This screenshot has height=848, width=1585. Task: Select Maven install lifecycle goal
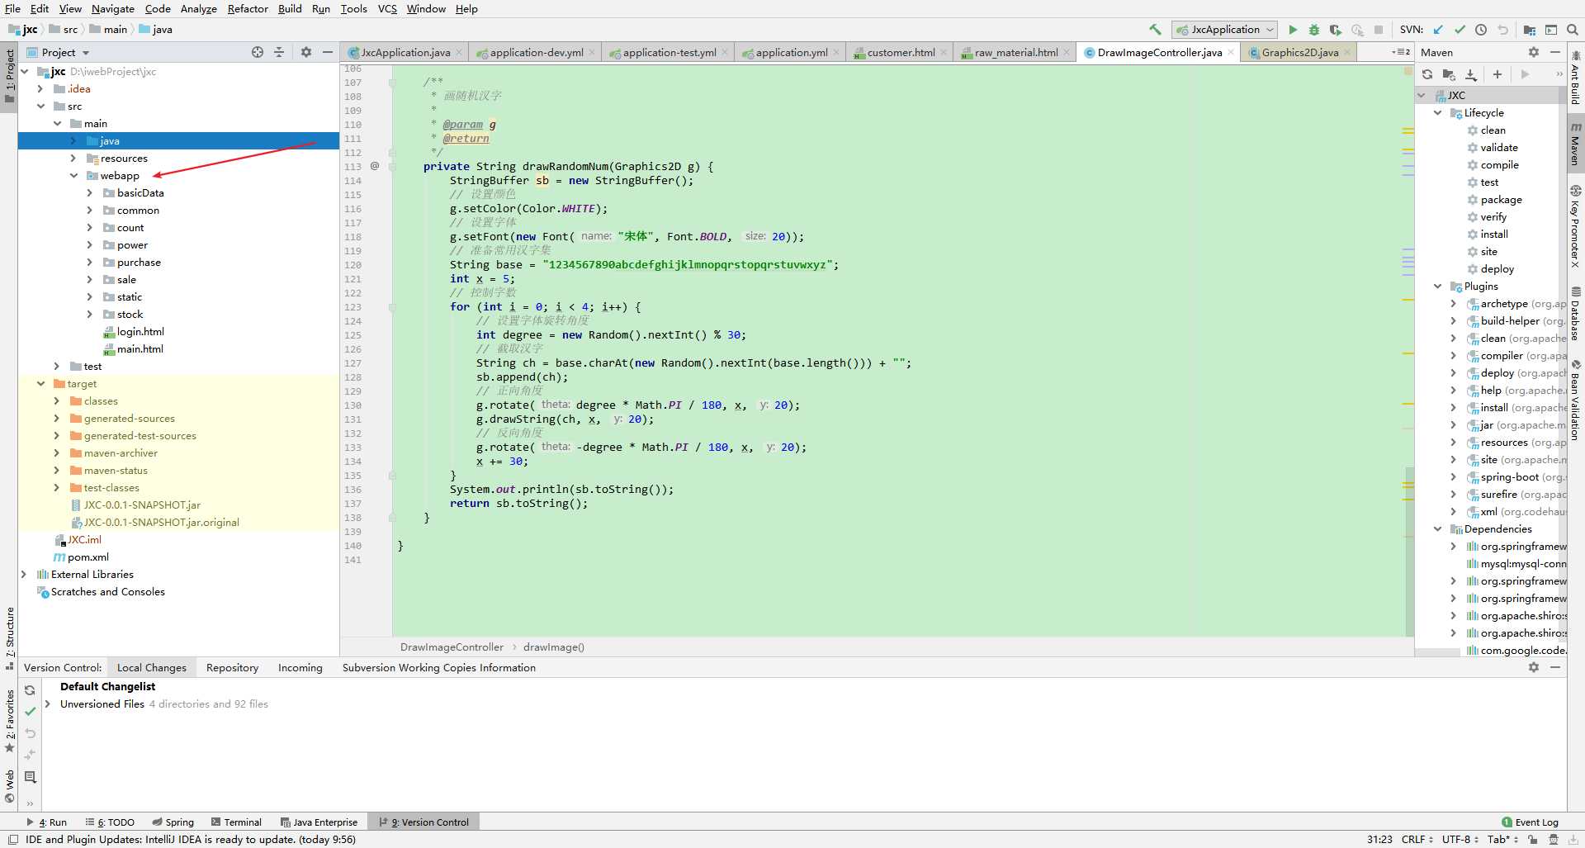(1494, 235)
